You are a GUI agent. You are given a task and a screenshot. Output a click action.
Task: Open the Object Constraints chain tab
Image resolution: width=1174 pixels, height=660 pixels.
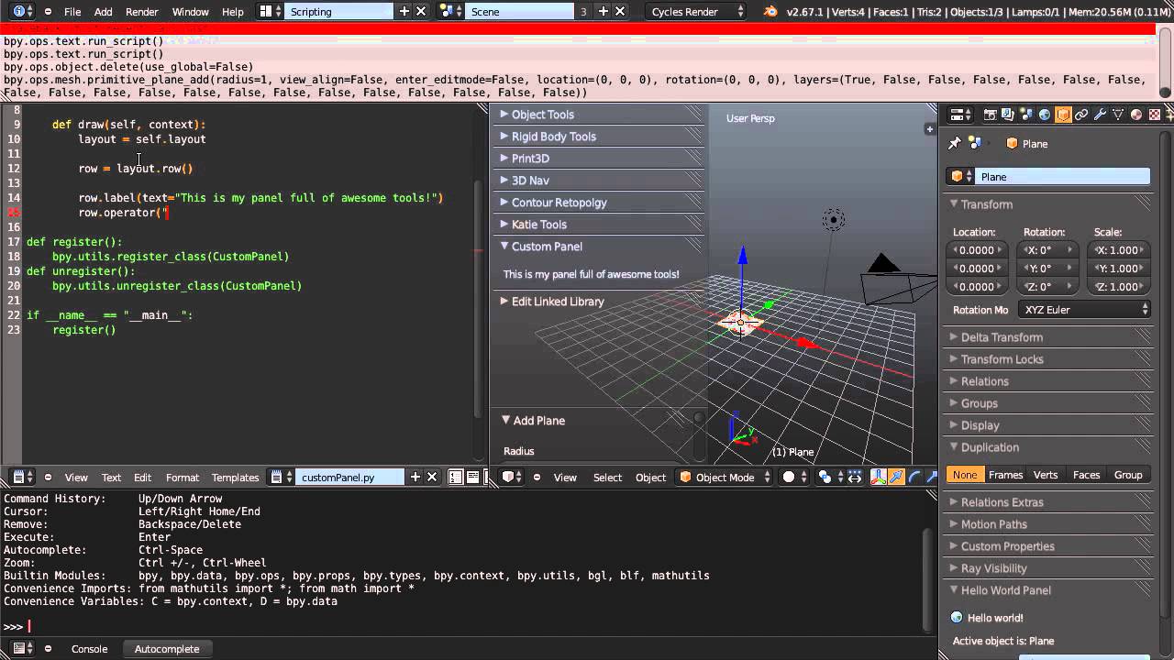[x=1081, y=115]
